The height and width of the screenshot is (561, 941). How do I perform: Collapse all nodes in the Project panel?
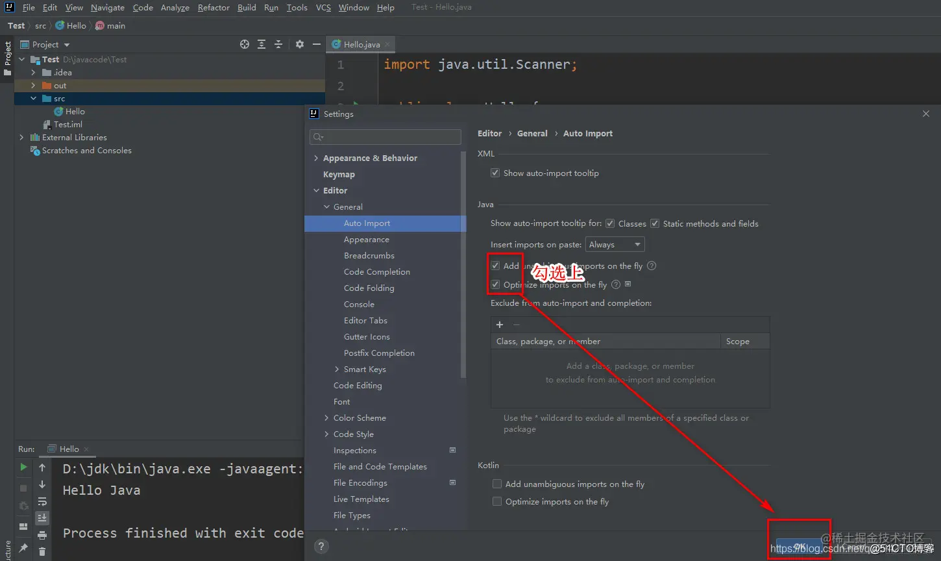[x=278, y=44]
